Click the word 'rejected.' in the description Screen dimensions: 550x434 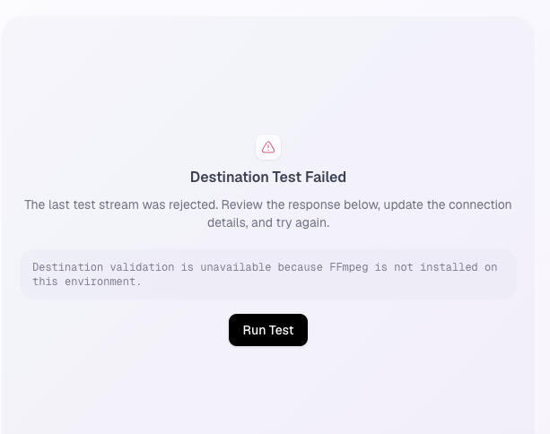193,204
